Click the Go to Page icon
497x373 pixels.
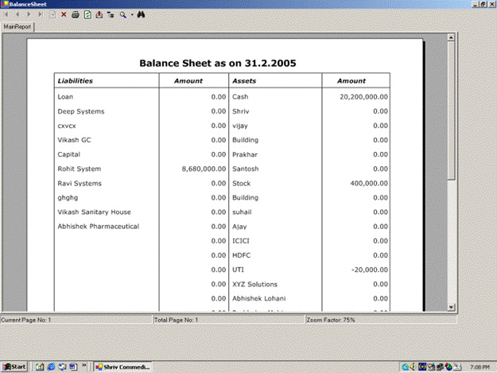click(x=52, y=14)
